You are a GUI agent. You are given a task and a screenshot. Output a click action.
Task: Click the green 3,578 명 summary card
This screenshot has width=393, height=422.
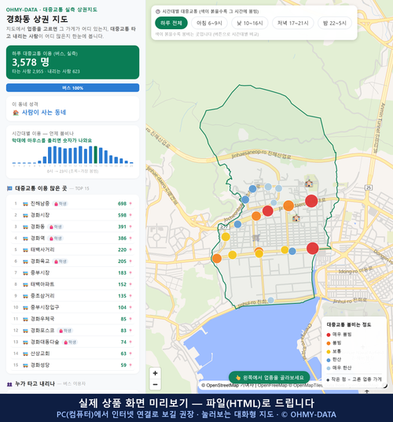[73, 62]
